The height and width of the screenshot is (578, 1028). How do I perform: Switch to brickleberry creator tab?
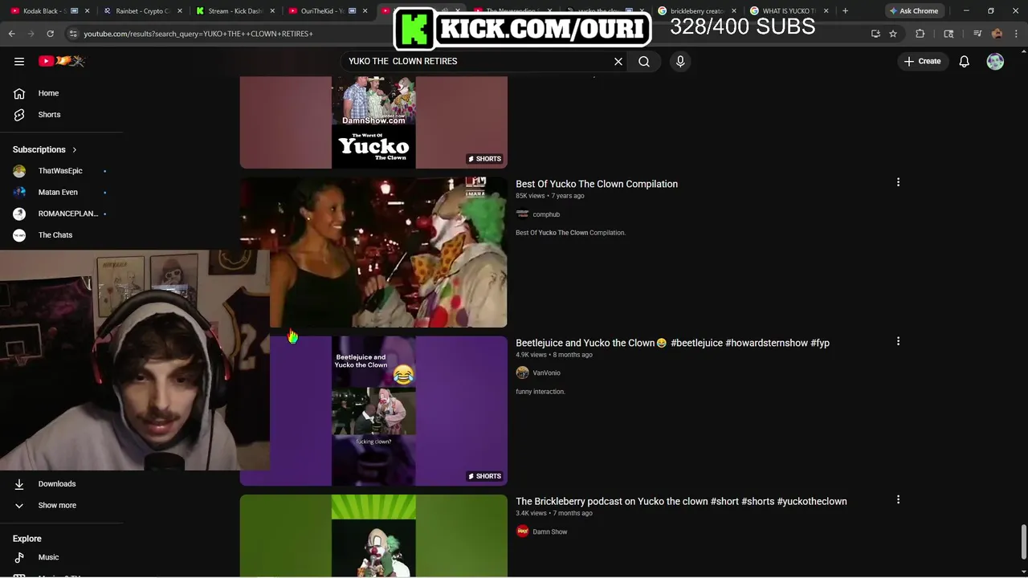(696, 11)
